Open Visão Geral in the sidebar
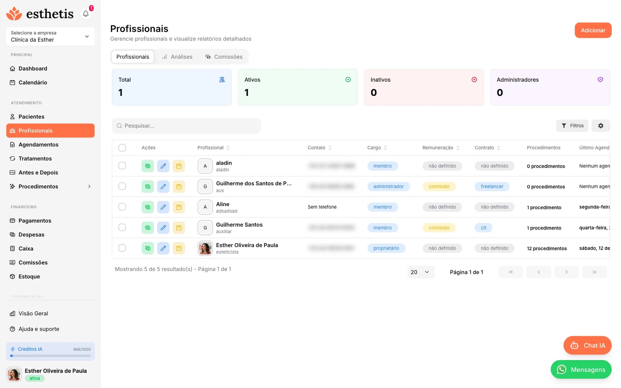The width and height of the screenshot is (621, 388). (50, 314)
